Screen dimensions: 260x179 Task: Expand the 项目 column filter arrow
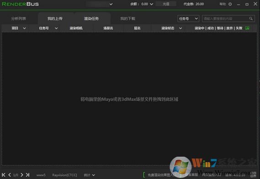[24, 28]
